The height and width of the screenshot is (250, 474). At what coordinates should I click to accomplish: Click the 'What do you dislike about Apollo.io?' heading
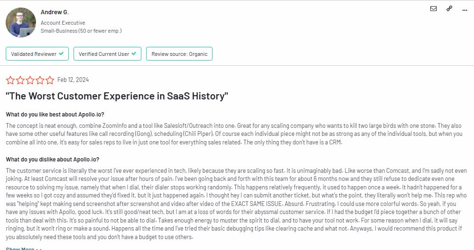(53, 160)
